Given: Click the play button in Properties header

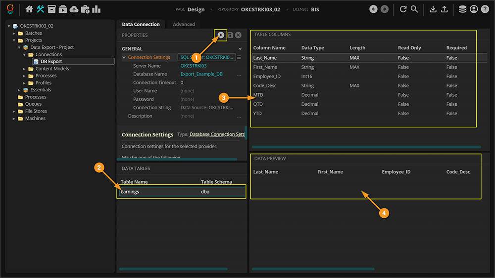Looking at the screenshot, I should tap(221, 35).
